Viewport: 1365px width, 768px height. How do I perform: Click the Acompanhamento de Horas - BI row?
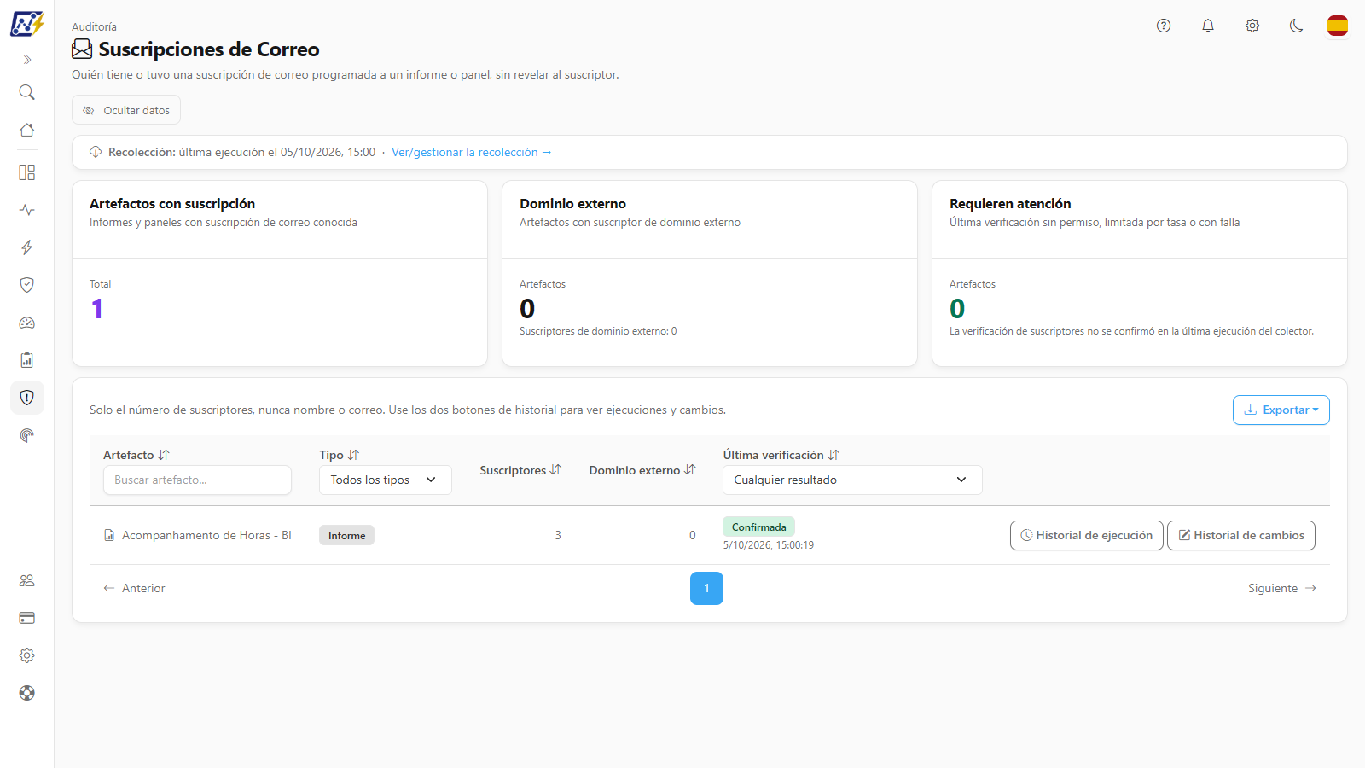(x=710, y=535)
